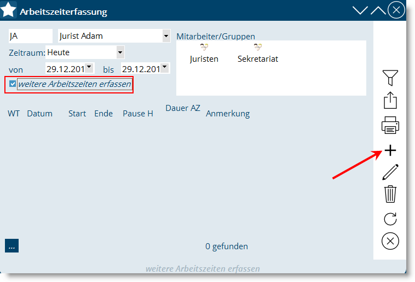Collapse window with the down chevron

pos(360,10)
